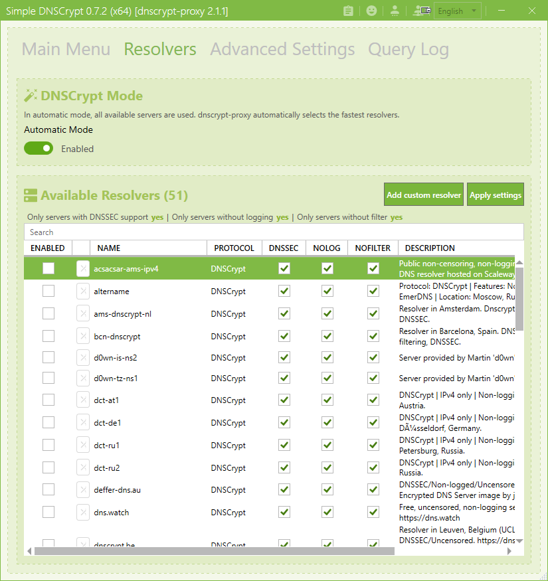Viewport: 548px width, 581px height.
Task: Click the x icon for d0wn-is-ns2
Action: pyautogui.click(x=83, y=358)
